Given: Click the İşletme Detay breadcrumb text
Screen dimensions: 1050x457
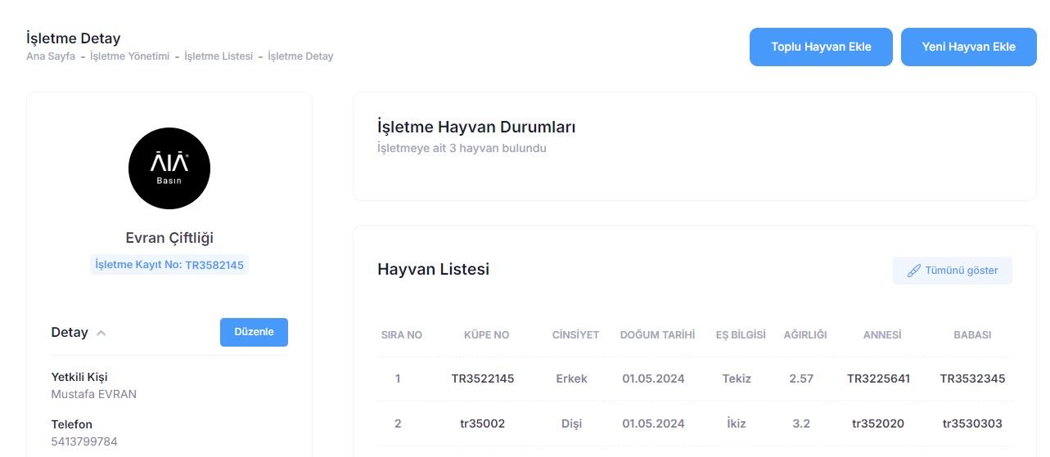Looking at the screenshot, I should click(300, 56).
